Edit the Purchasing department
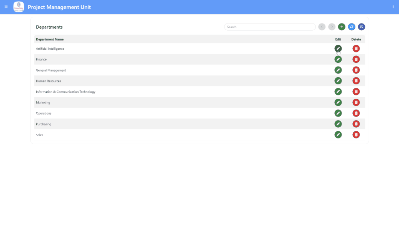Viewport: 399px width, 230px height. [338, 124]
